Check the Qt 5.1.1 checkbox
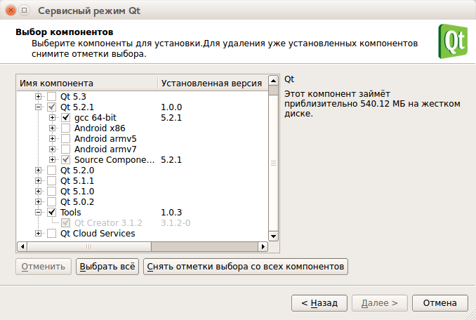476x320 pixels. [52, 181]
